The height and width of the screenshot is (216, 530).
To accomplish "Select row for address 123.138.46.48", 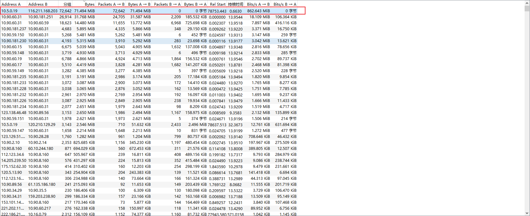I will (x=14, y=113).
